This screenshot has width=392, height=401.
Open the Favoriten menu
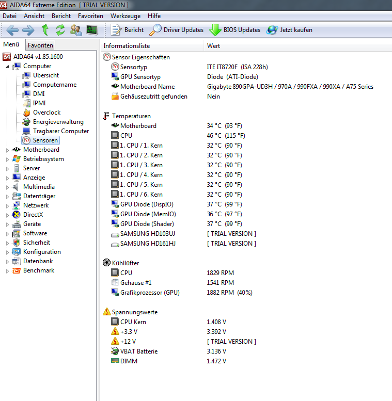point(90,16)
